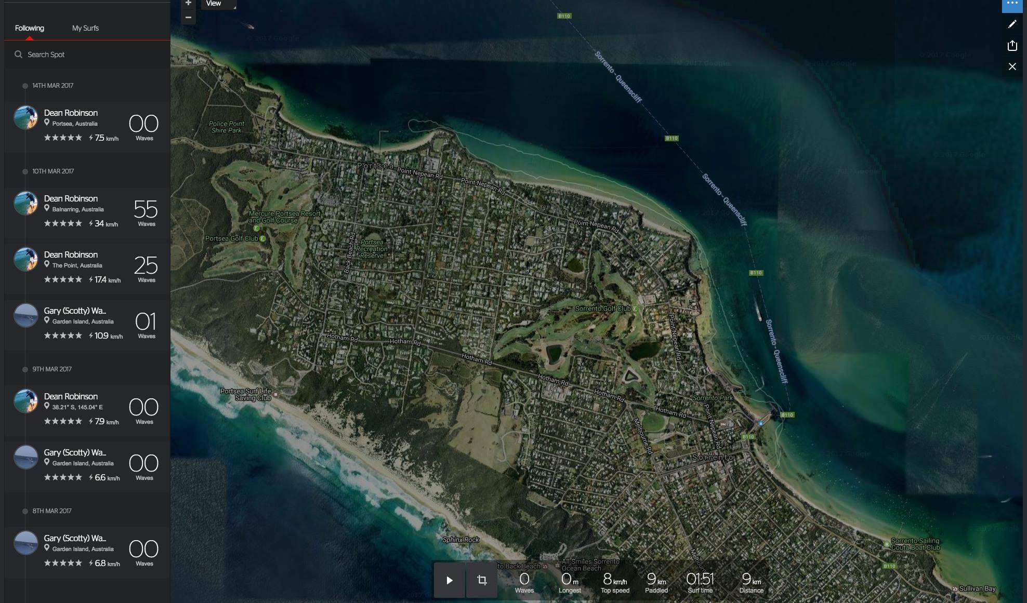
Task: Click Gary Scotty's avatar on 10th Mar session
Action: pos(25,315)
